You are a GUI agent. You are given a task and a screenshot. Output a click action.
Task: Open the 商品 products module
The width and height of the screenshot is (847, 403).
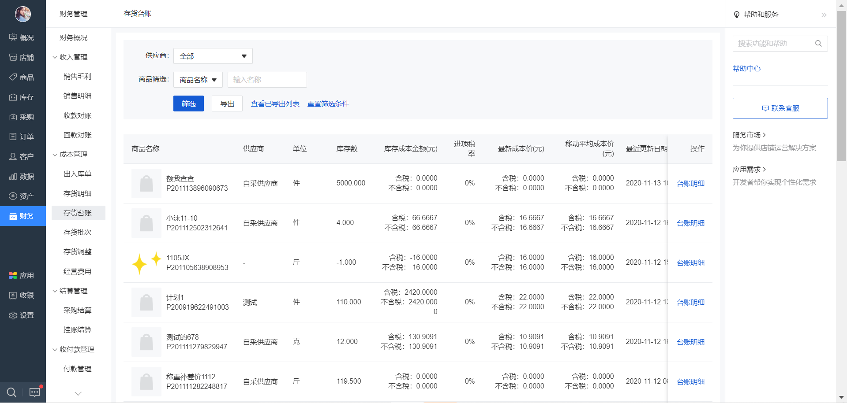[x=22, y=77]
